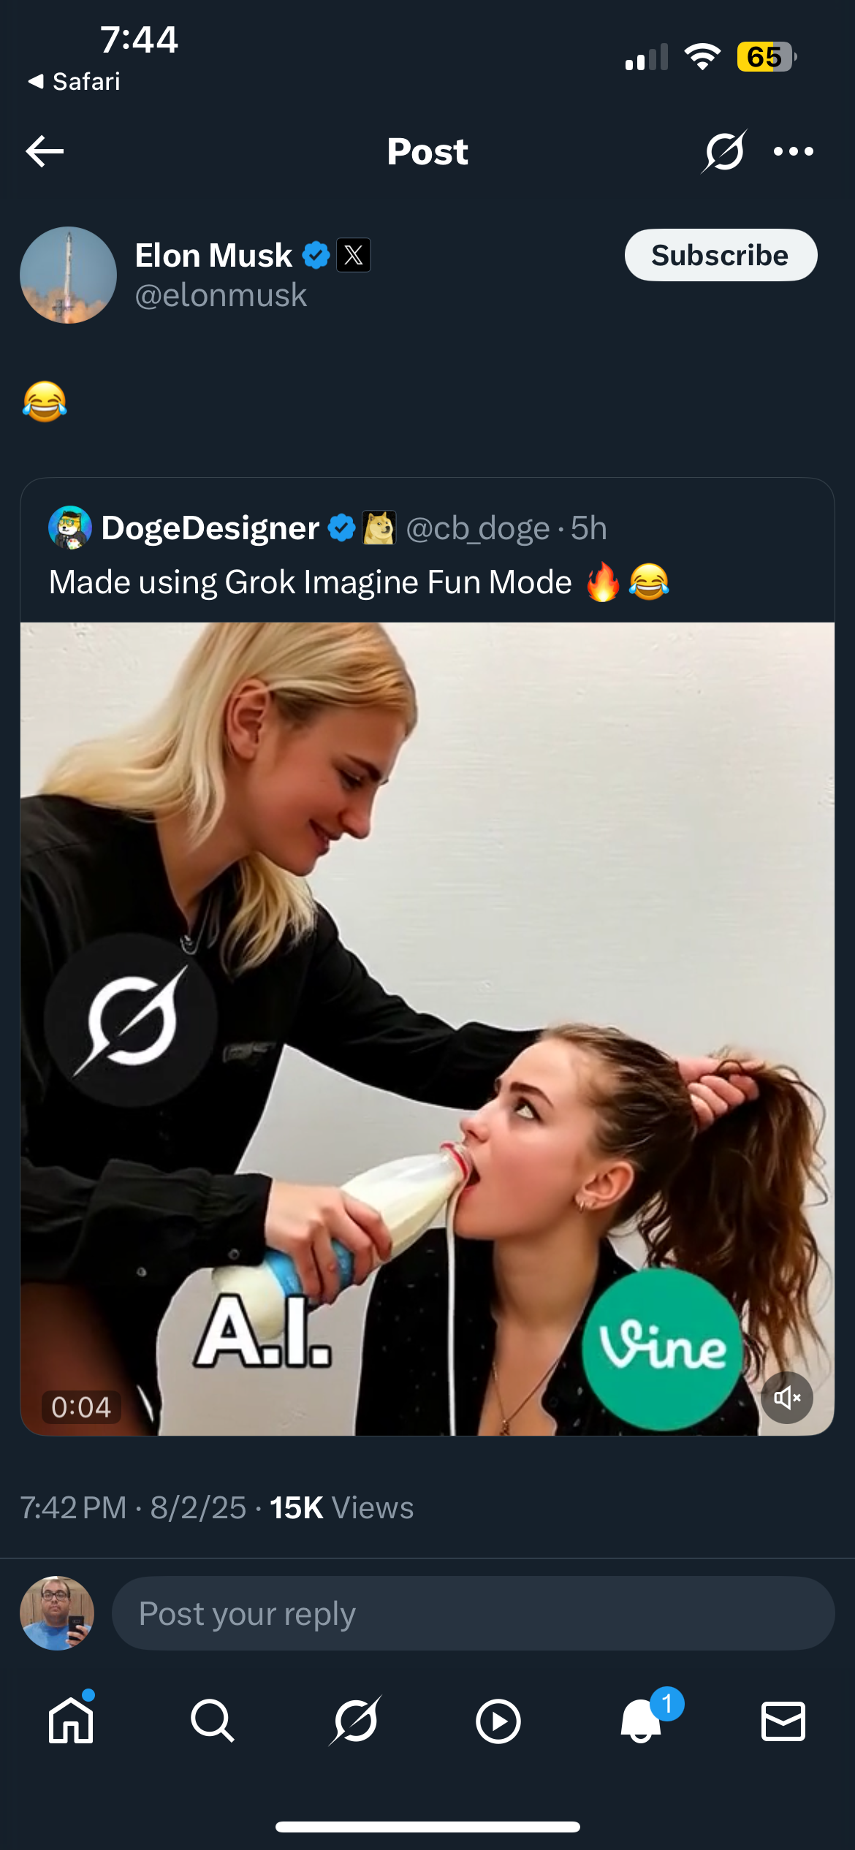Open the Grok tab in the bottom bar
855x1850 pixels.
click(x=355, y=1721)
